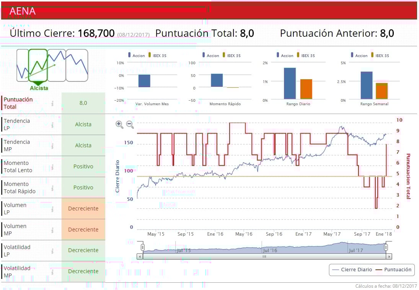The height and width of the screenshot is (290, 419).
Task: Click blue Accion bar in Rango Semanal
Action: (x=367, y=85)
